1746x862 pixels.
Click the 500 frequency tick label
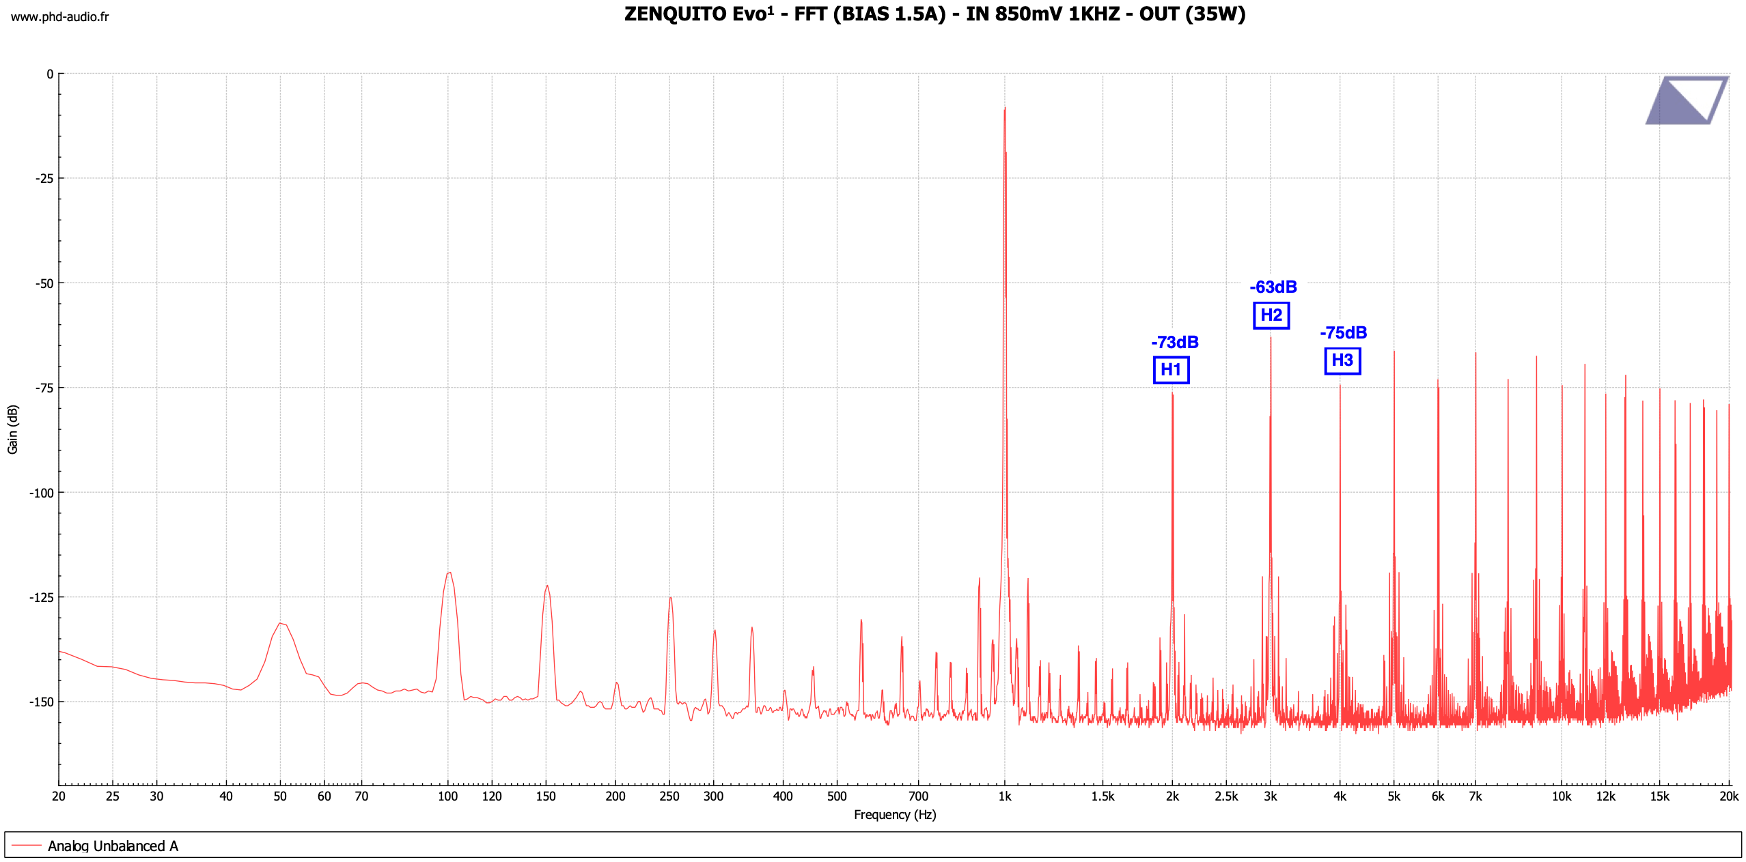click(837, 796)
